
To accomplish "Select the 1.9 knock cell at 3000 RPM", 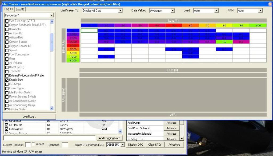I will 224,42.
